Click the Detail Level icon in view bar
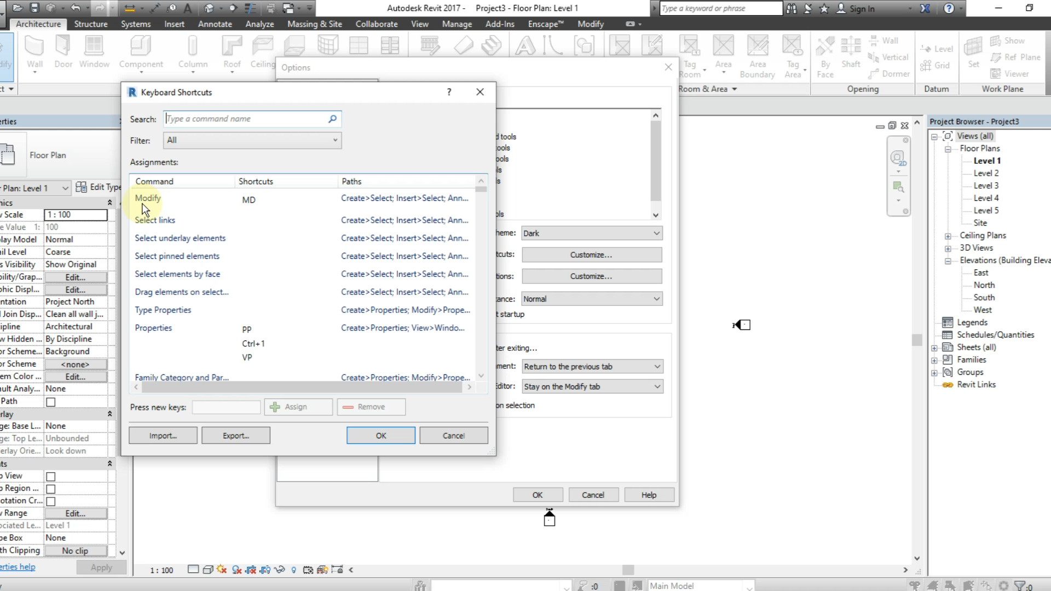Viewport: 1051px width, 591px height. pos(193,570)
